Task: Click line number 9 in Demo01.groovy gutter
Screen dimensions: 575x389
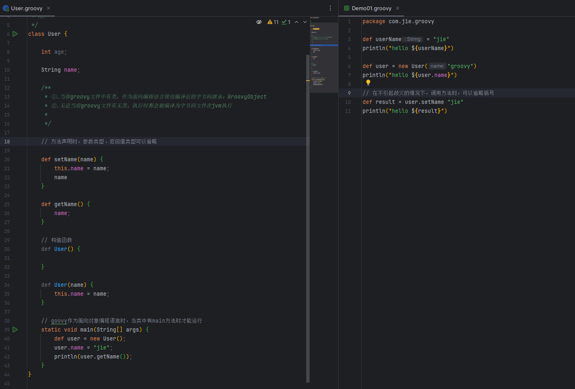Action: tap(349, 93)
